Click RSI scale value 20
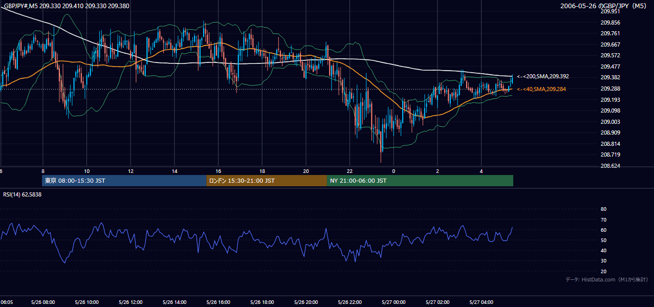Viewport: 654px width, 307px height. 603,271
